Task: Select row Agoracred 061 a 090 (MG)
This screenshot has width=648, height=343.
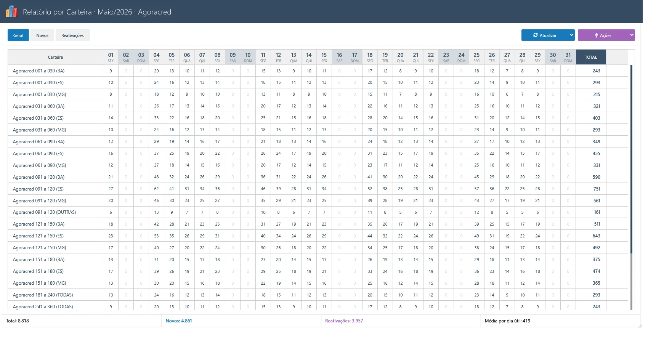Action: point(318,165)
